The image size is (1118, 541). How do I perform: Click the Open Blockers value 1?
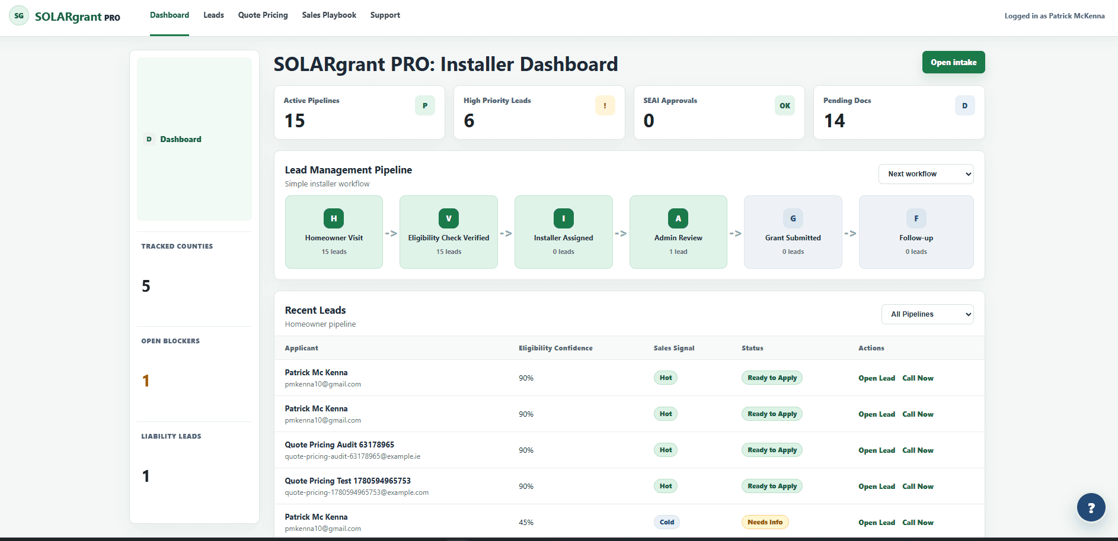coord(146,381)
